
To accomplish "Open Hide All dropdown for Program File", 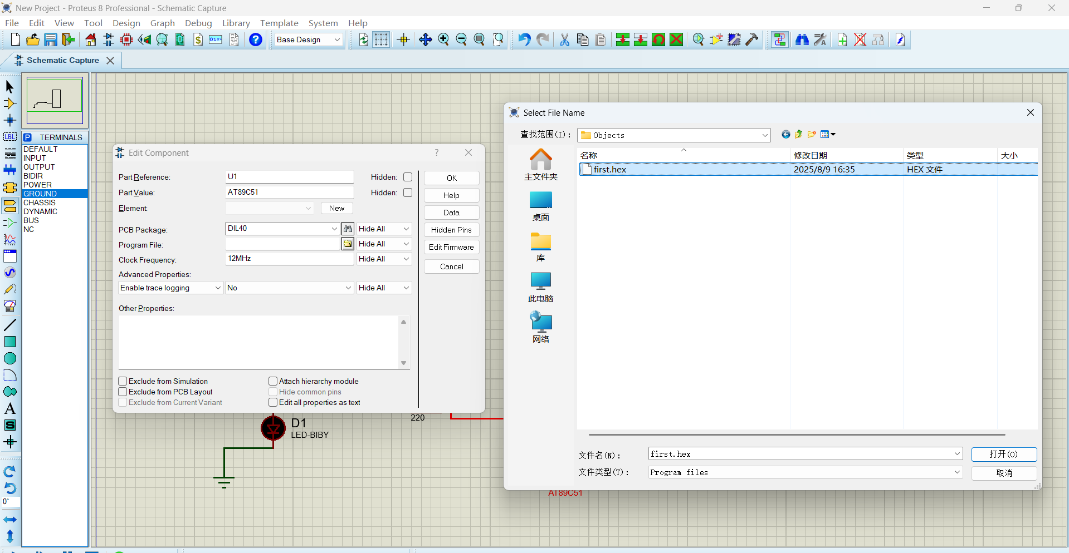I will 384,244.
